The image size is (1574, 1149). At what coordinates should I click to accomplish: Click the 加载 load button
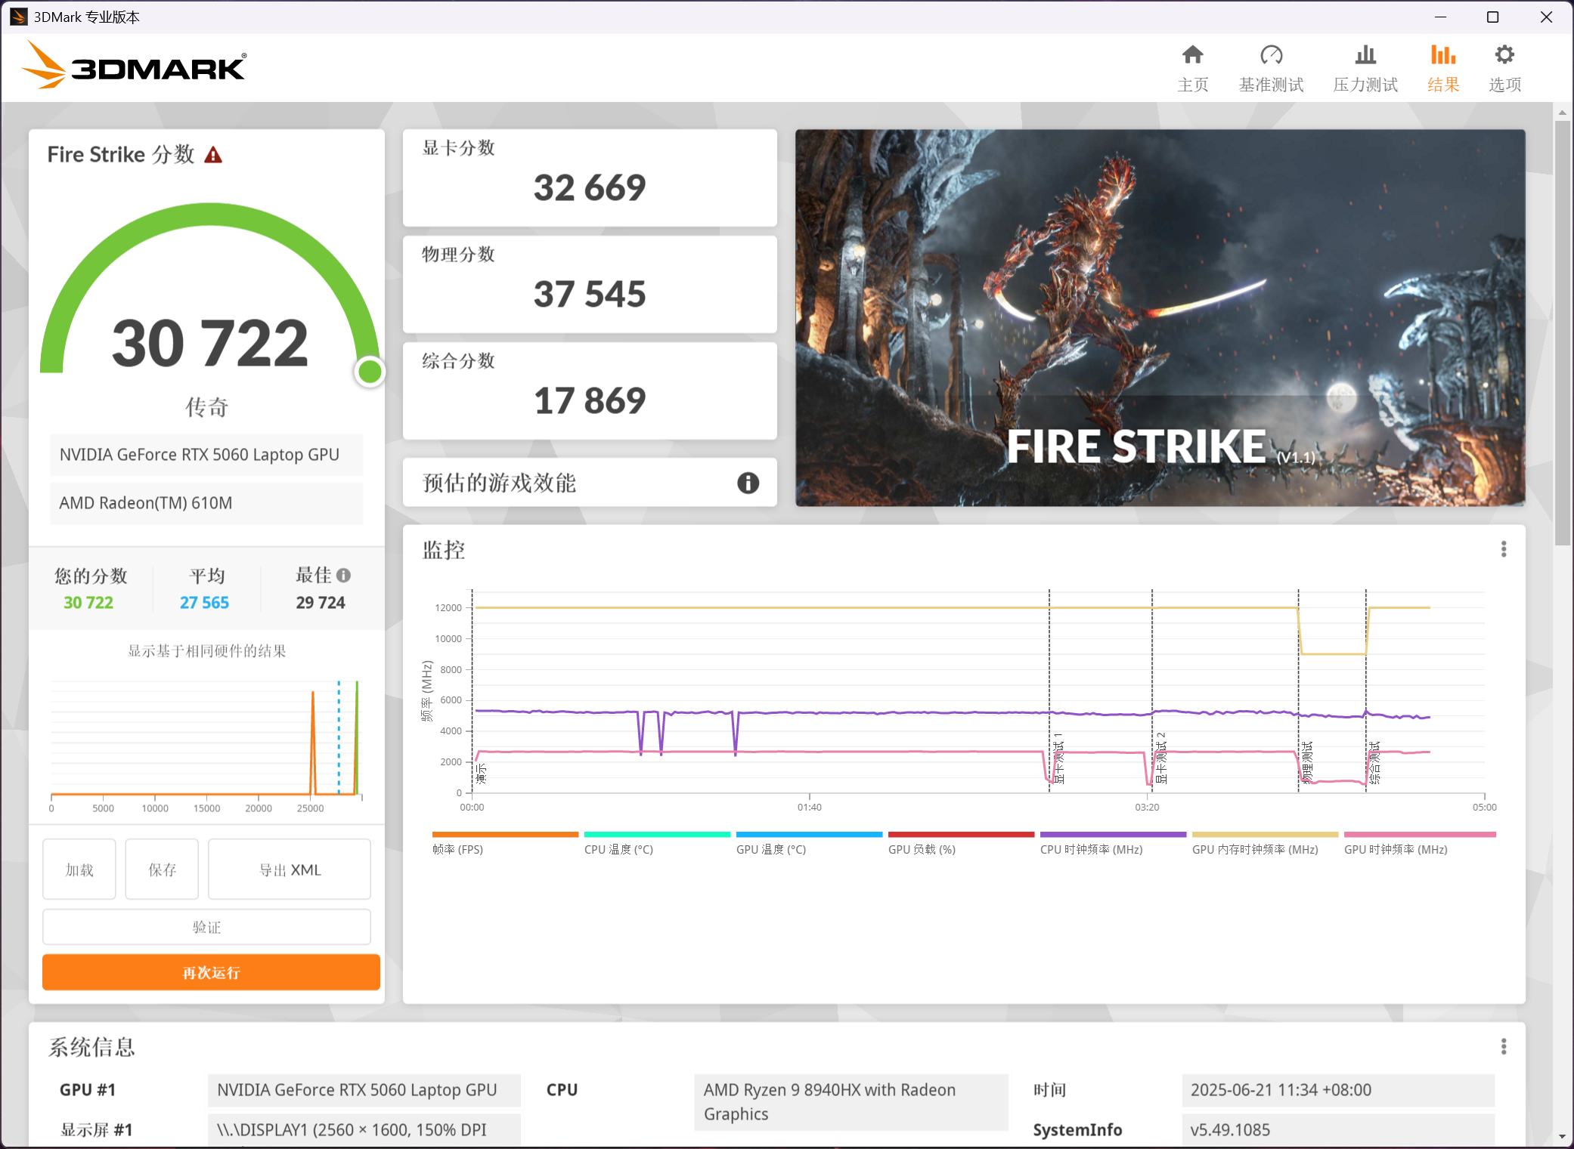tap(79, 869)
